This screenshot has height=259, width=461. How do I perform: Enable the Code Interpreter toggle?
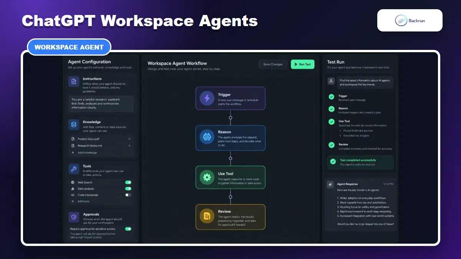coord(128,195)
